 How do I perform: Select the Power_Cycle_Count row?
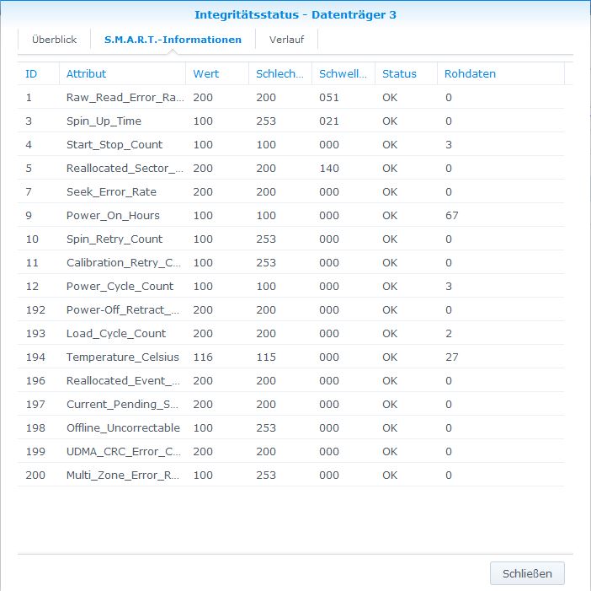pos(120,286)
